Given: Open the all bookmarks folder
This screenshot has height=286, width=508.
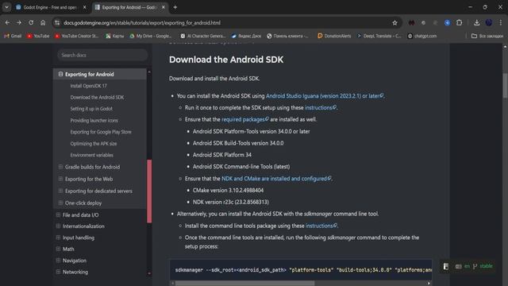Looking at the screenshot, I should (x=487, y=36).
